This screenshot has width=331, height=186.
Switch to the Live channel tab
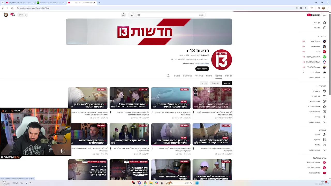coord(199,76)
